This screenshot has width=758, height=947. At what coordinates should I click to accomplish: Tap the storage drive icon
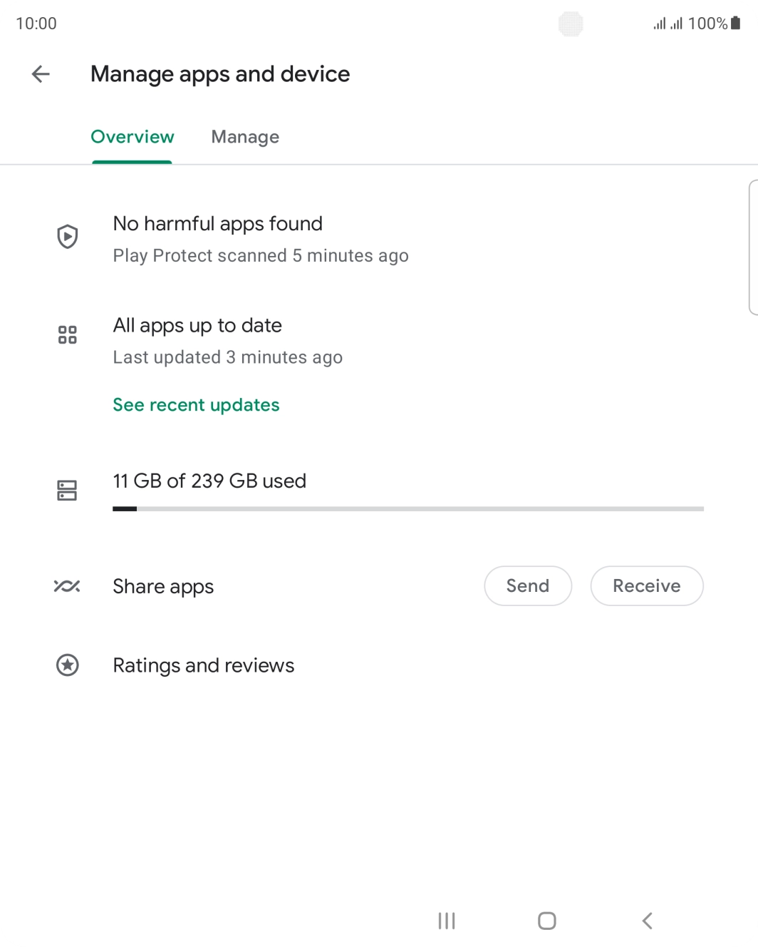point(67,490)
